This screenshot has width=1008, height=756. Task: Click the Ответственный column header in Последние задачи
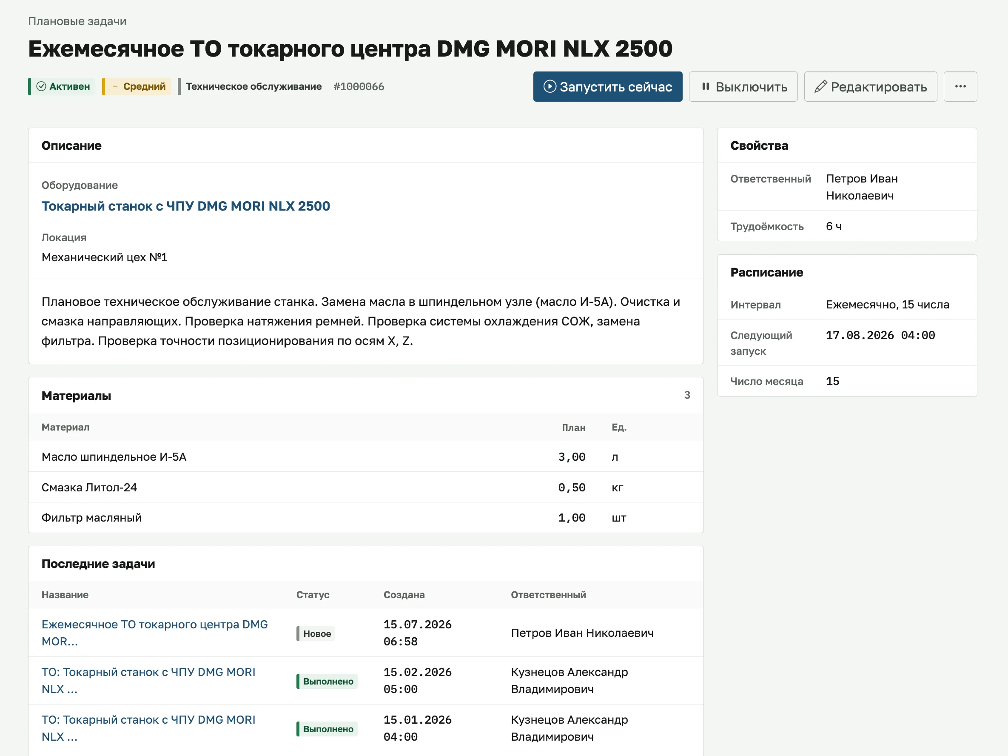point(548,595)
